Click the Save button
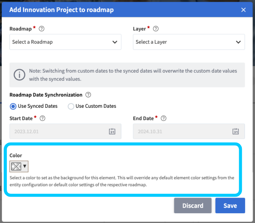The width and height of the screenshot is (255, 223). tap(230, 205)
